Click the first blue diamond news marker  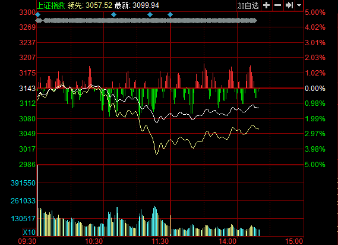click(x=38, y=15)
